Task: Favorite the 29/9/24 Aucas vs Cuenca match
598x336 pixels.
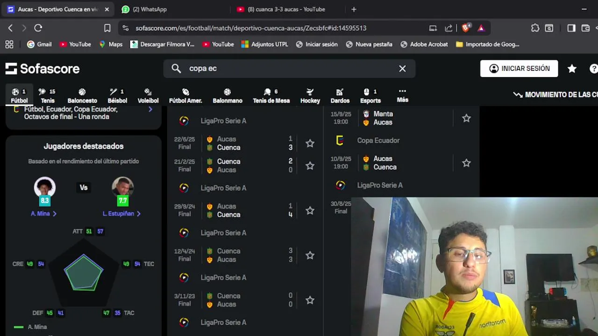Action: point(310,210)
